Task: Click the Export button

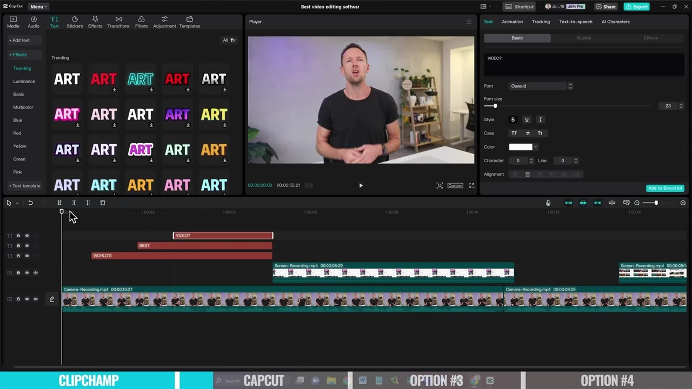Action: pyautogui.click(x=636, y=6)
